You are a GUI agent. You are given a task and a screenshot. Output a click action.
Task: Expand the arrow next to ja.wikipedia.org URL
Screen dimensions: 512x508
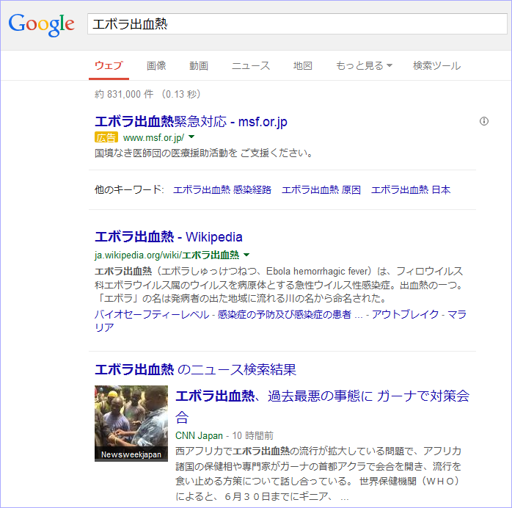tap(247, 255)
